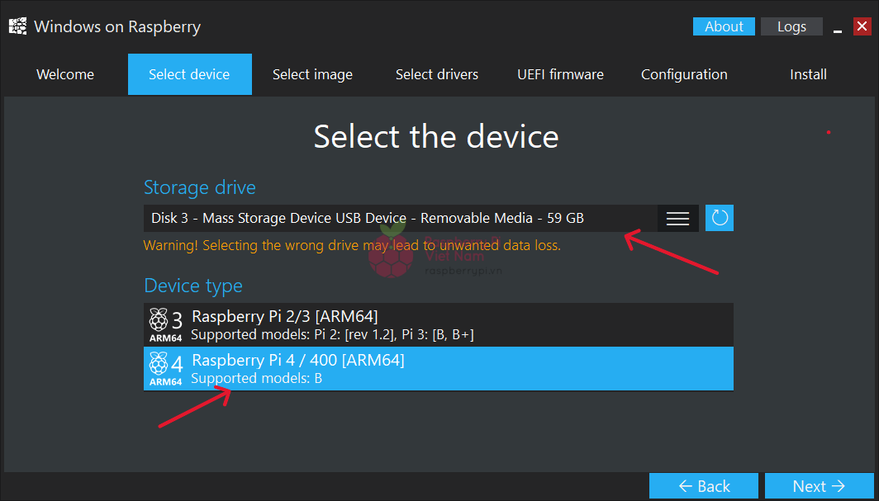Click the Windows on Raspberry app logo
The image size is (879, 501).
tap(17, 26)
